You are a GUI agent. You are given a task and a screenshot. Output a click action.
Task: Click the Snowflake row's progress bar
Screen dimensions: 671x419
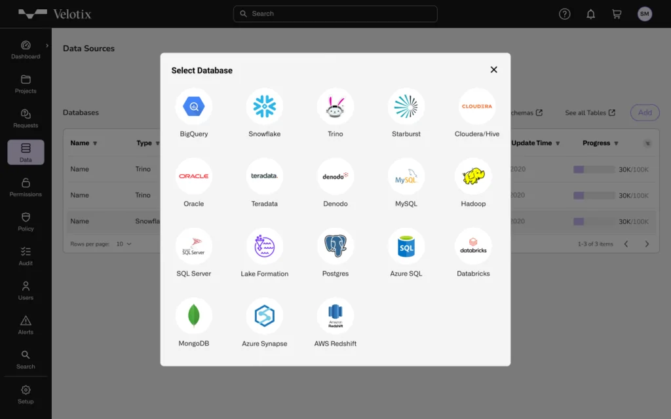594,221
